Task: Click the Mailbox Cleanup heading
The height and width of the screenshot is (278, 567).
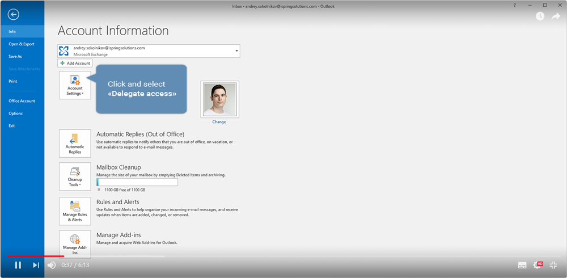Action: pyautogui.click(x=119, y=167)
